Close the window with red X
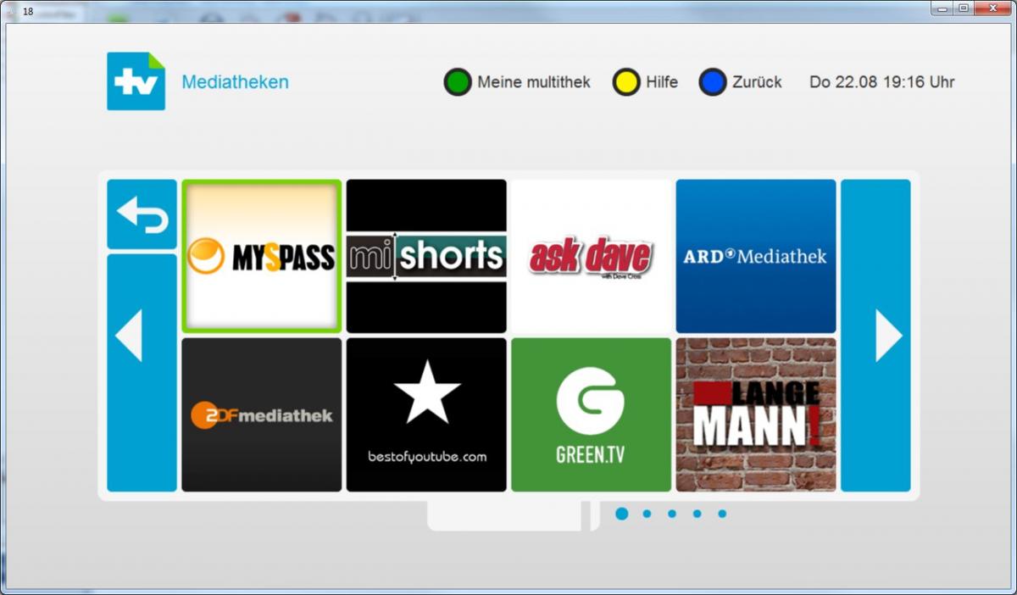Viewport: 1017px width, 595px height. pyautogui.click(x=993, y=8)
